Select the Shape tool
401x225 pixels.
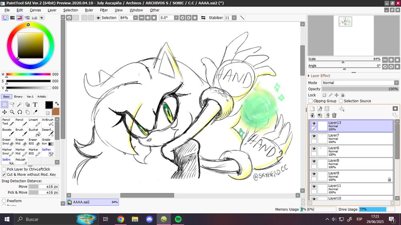pyautogui.click(x=27, y=104)
